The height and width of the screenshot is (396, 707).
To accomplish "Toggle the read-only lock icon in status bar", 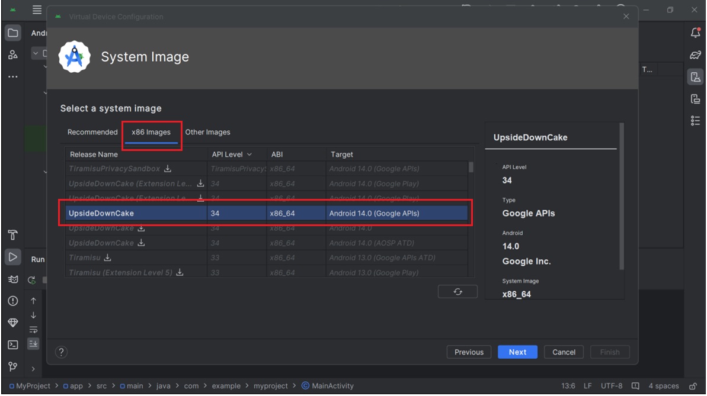I will [x=693, y=386].
